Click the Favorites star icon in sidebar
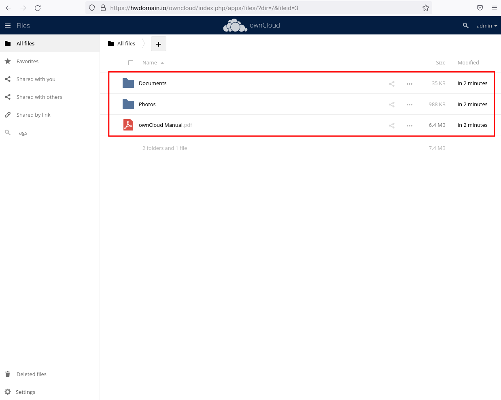501x400 pixels. (x=8, y=61)
